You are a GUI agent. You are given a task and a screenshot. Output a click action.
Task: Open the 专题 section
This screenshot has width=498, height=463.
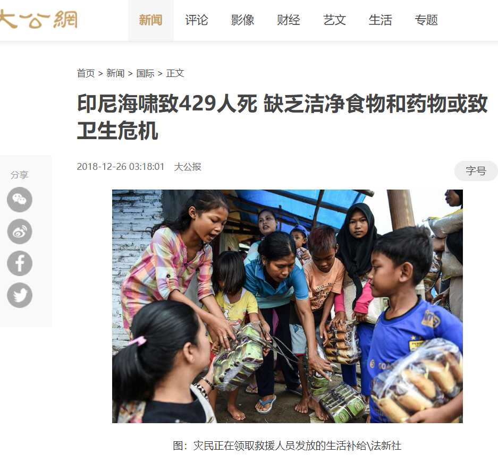click(426, 20)
